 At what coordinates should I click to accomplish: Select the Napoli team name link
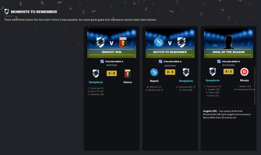154,81
